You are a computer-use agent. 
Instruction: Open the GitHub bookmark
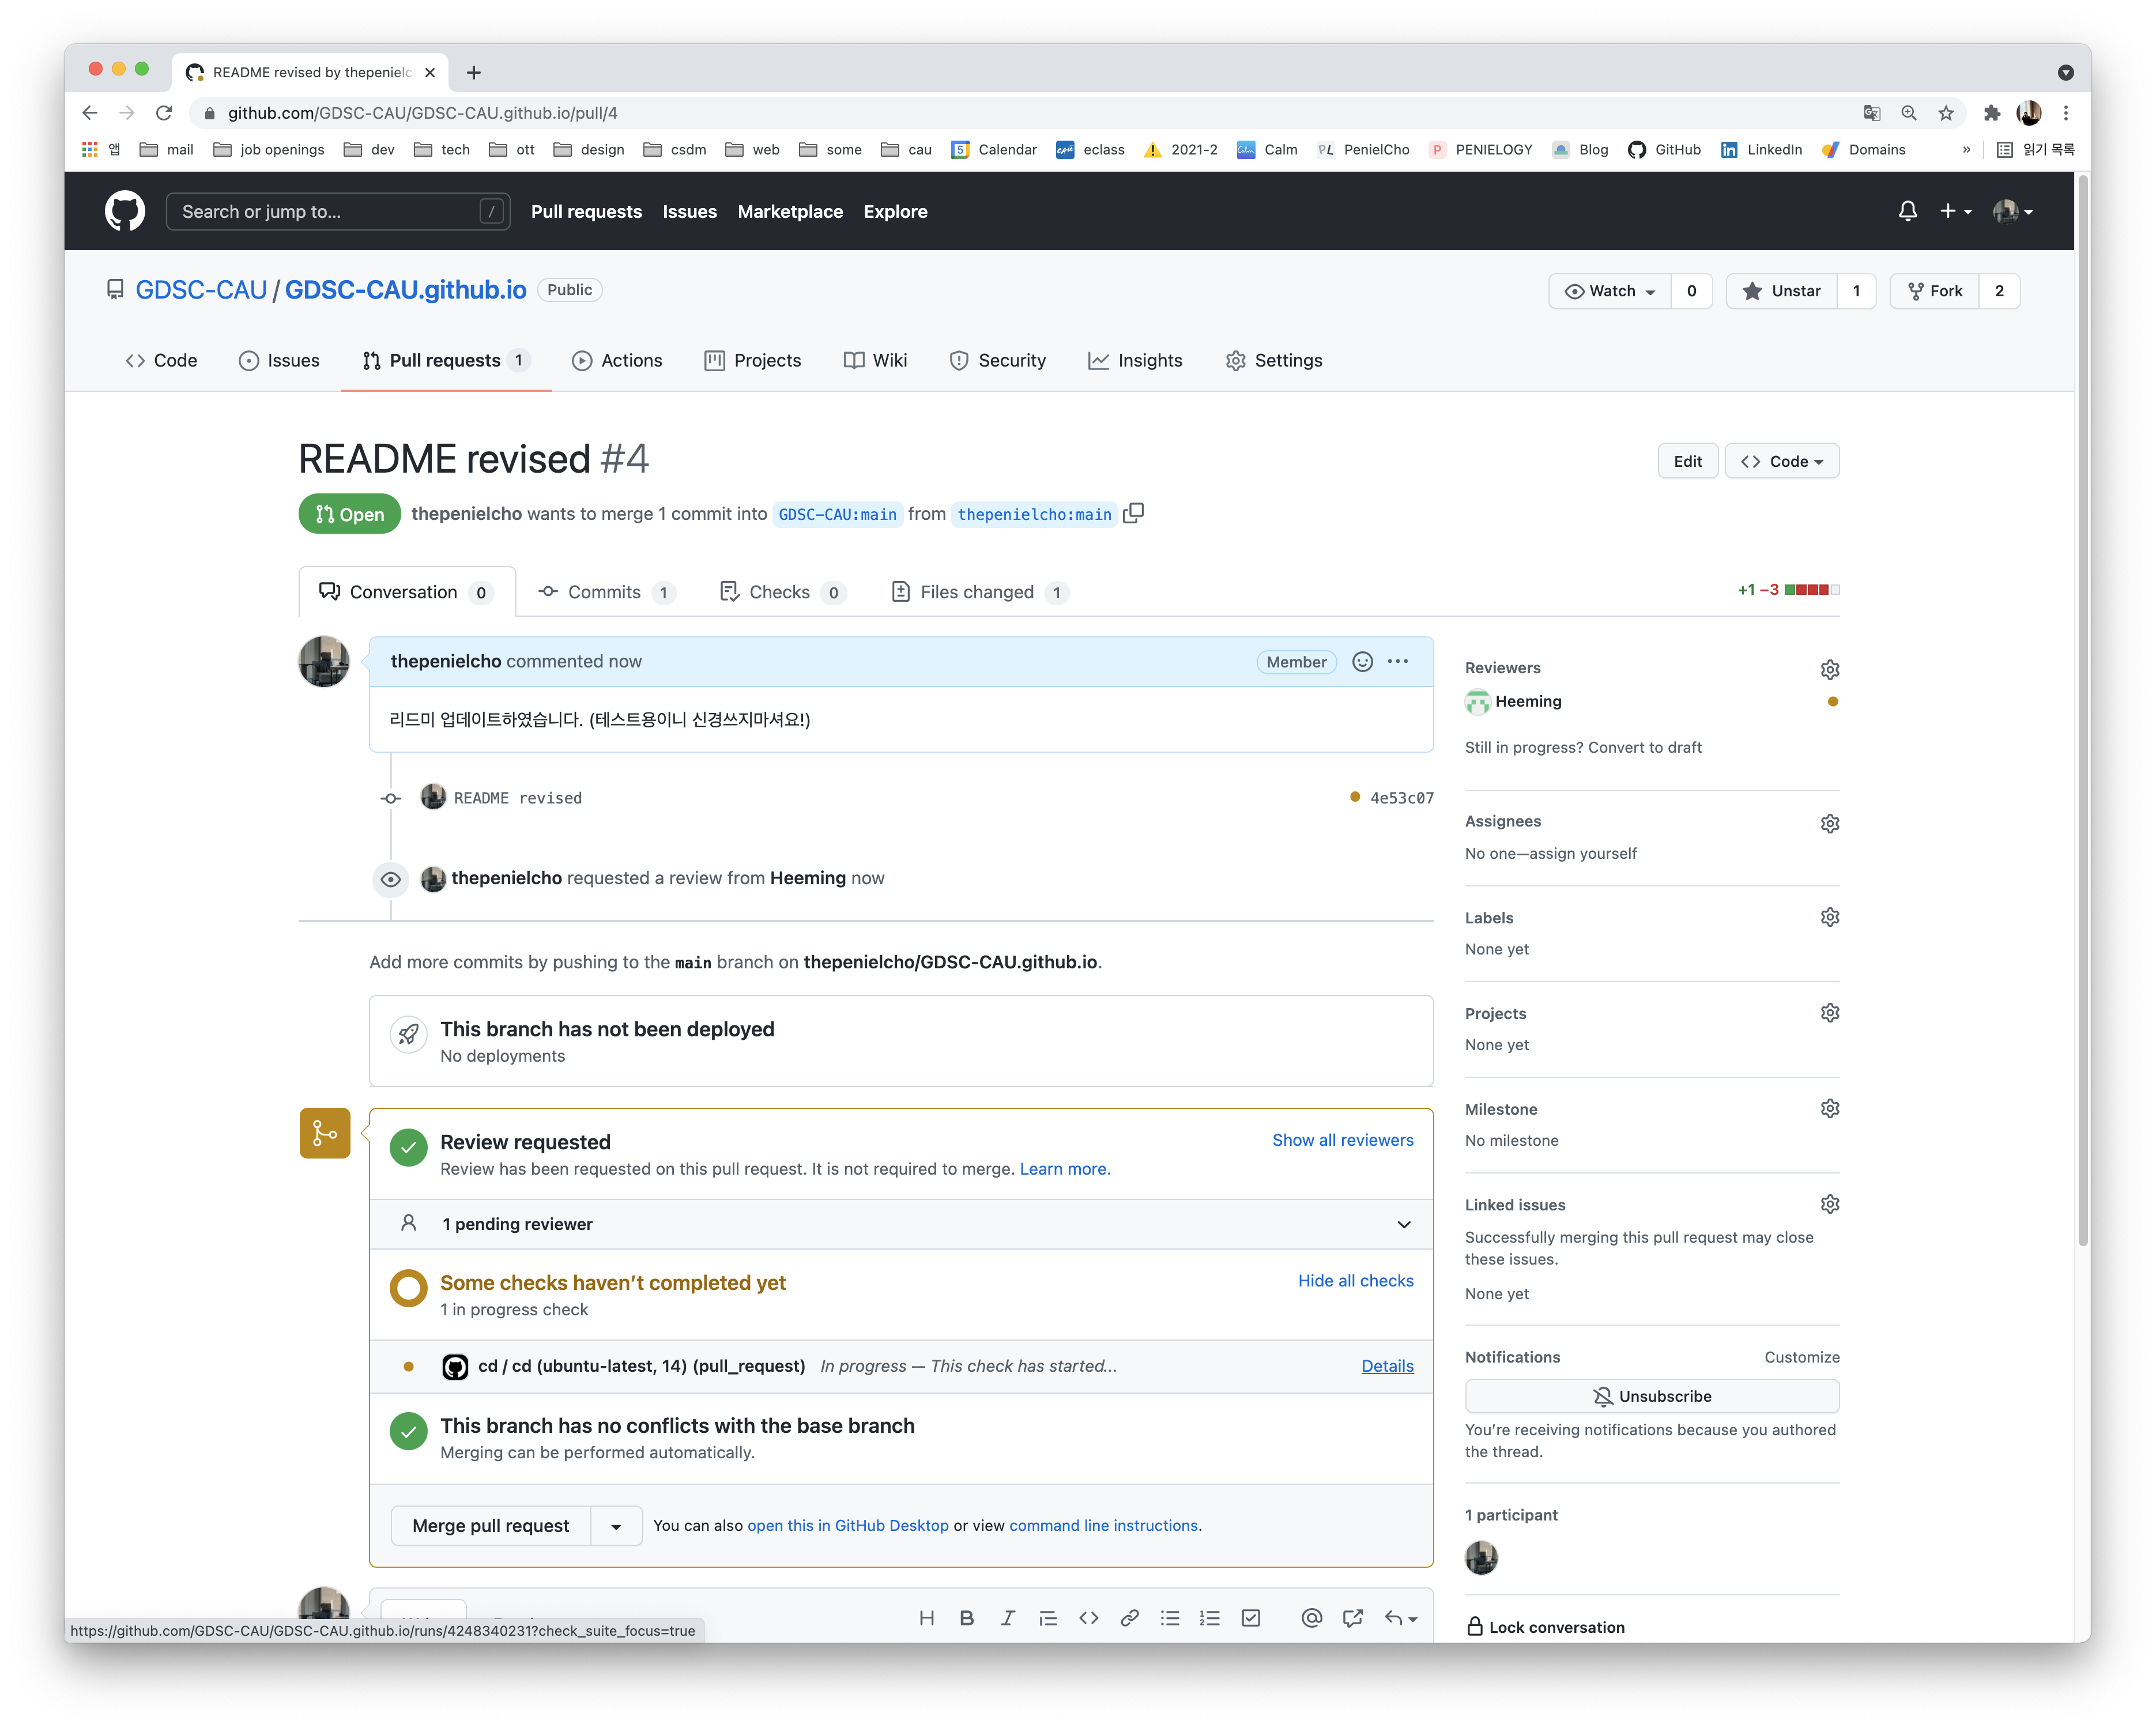(1664, 149)
